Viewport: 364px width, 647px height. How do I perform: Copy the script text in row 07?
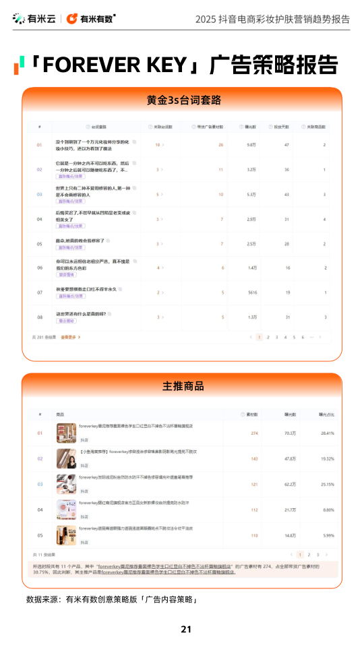coord(120,289)
